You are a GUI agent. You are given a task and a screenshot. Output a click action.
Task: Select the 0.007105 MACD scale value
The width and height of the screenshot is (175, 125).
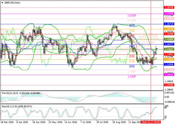(169, 93)
